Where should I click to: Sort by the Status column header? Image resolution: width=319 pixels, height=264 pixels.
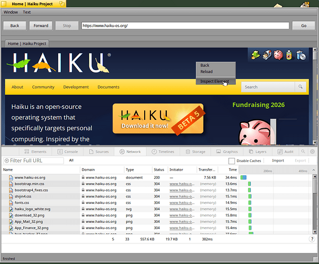coord(159,169)
